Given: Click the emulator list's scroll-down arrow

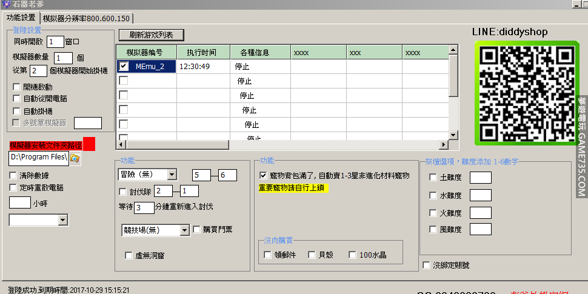Looking at the screenshot, I should pyautogui.click(x=453, y=135).
